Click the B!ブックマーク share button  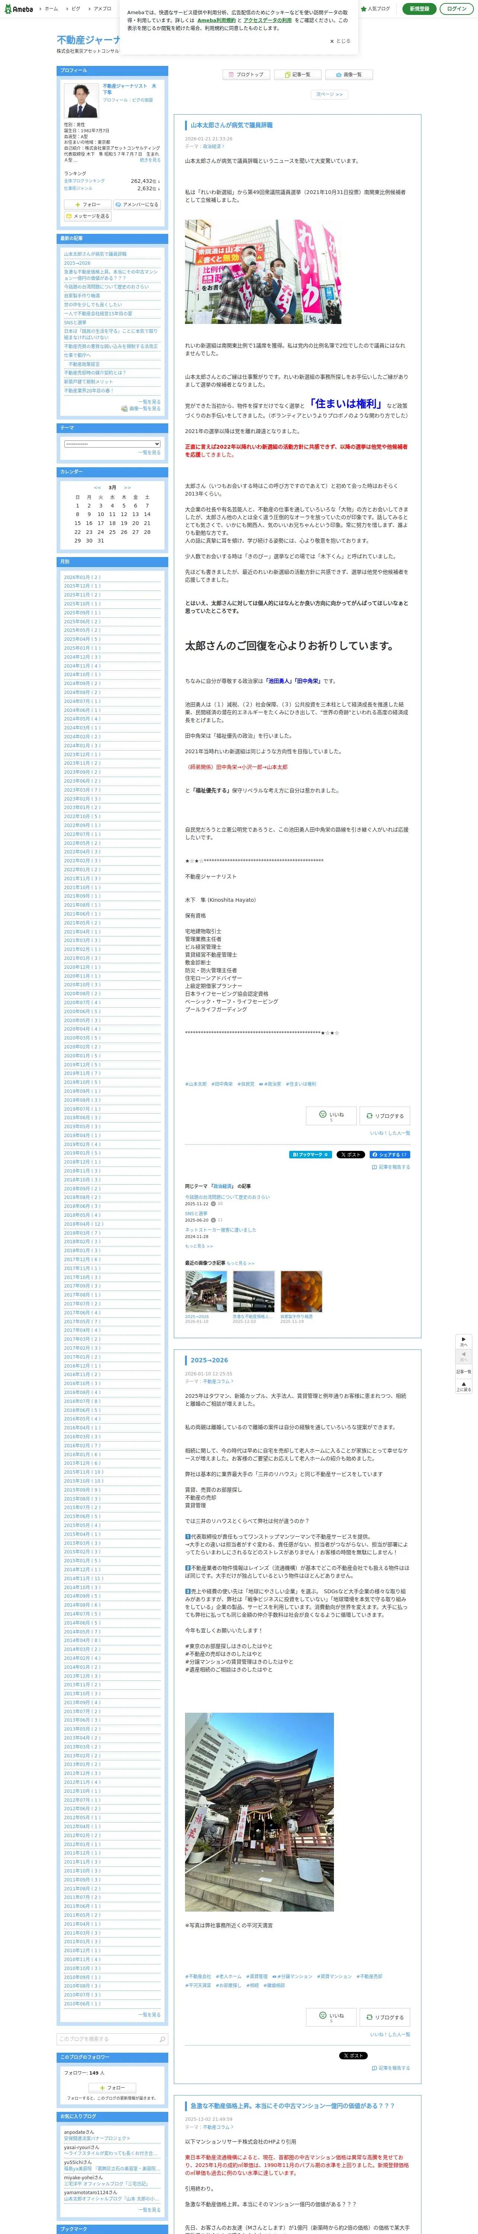tap(310, 1154)
